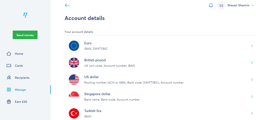Open notifications bell
This screenshot has width=256, height=120.
pyautogui.click(x=211, y=5)
